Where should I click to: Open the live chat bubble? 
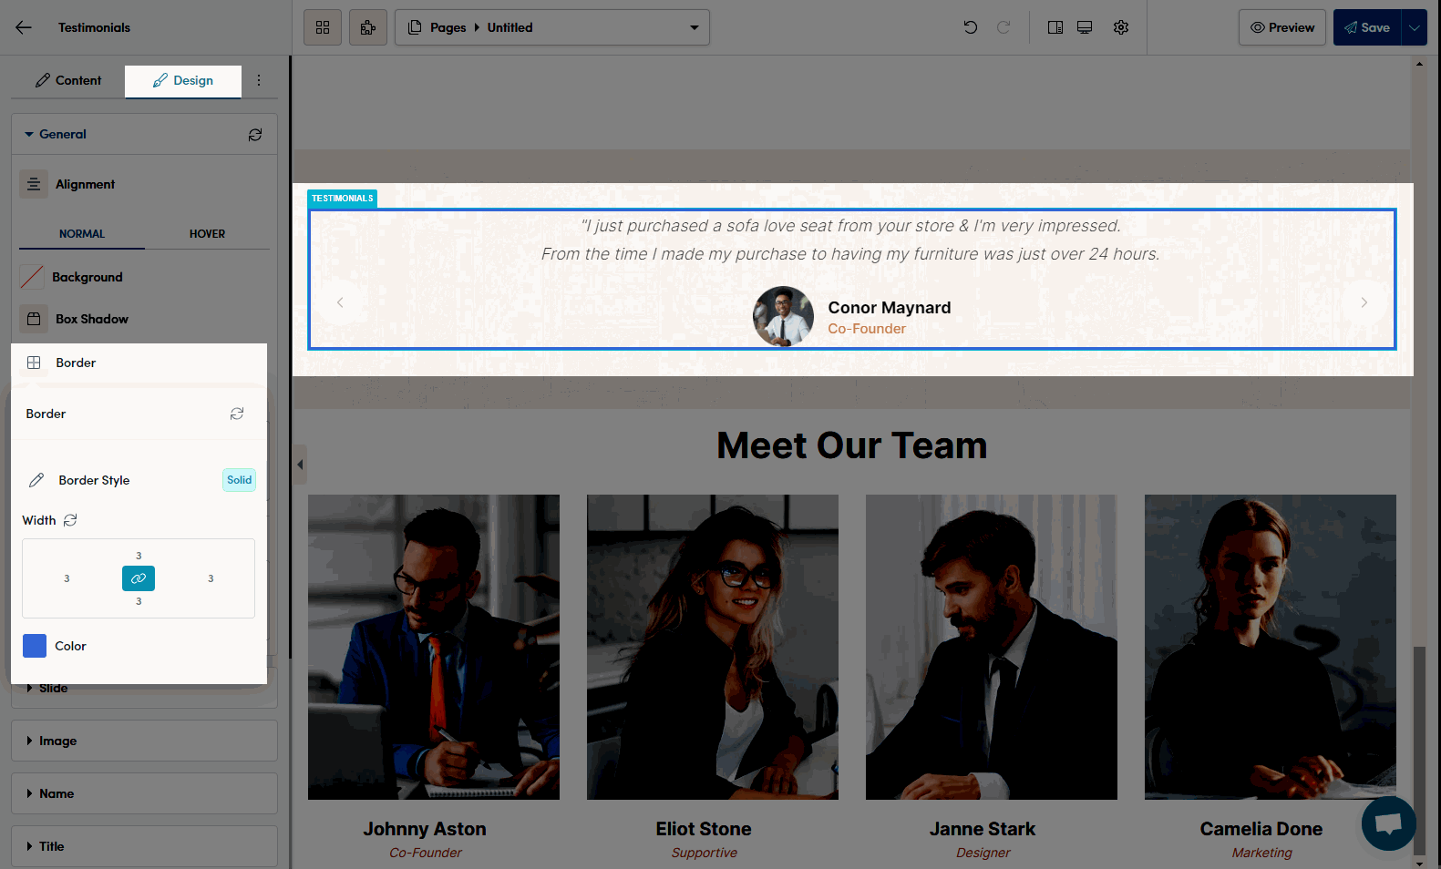point(1388,823)
